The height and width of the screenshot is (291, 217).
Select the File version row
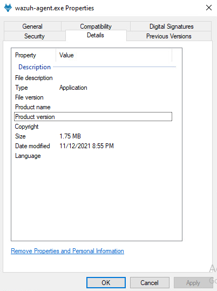[x=93, y=97]
